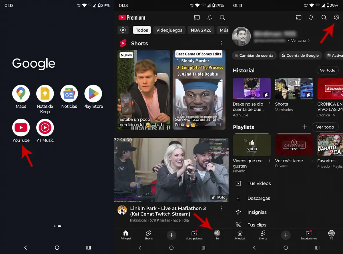343x254 pixels.
Task: Select the NBA 2K26 filter chip
Action: [201, 30]
